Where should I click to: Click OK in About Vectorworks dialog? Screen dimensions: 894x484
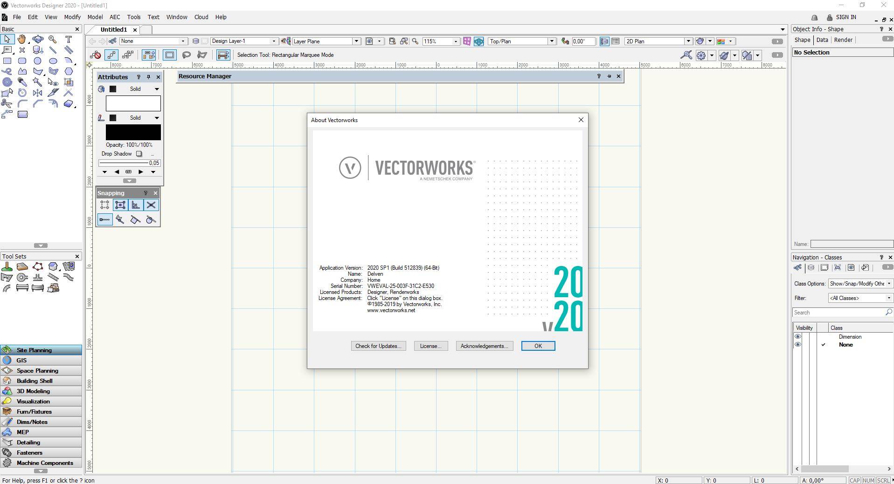pyautogui.click(x=538, y=346)
